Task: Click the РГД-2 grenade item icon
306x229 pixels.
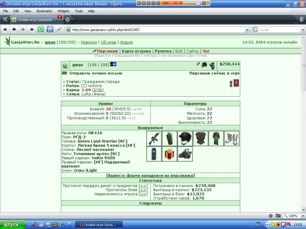Action: click(x=169, y=138)
